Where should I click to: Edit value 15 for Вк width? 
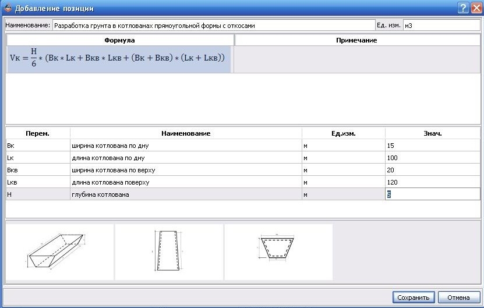tap(432, 146)
